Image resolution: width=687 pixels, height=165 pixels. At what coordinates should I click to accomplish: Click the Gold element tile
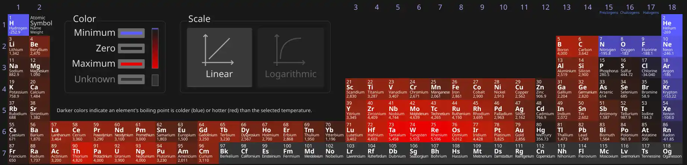[x=524, y=131]
